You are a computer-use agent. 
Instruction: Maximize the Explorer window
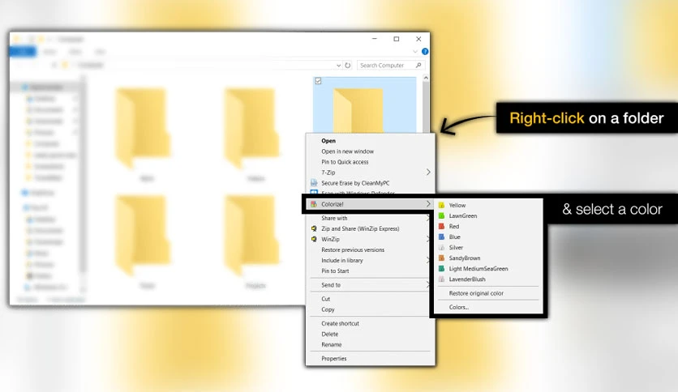[x=397, y=39]
